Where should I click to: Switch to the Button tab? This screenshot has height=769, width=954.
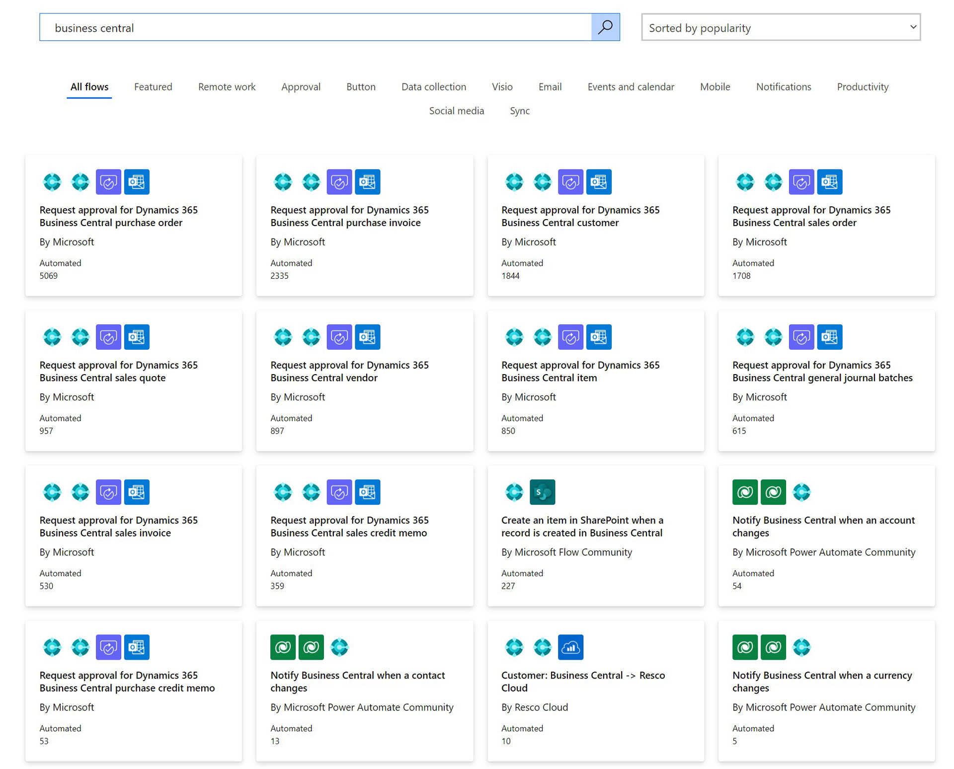[x=361, y=87]
